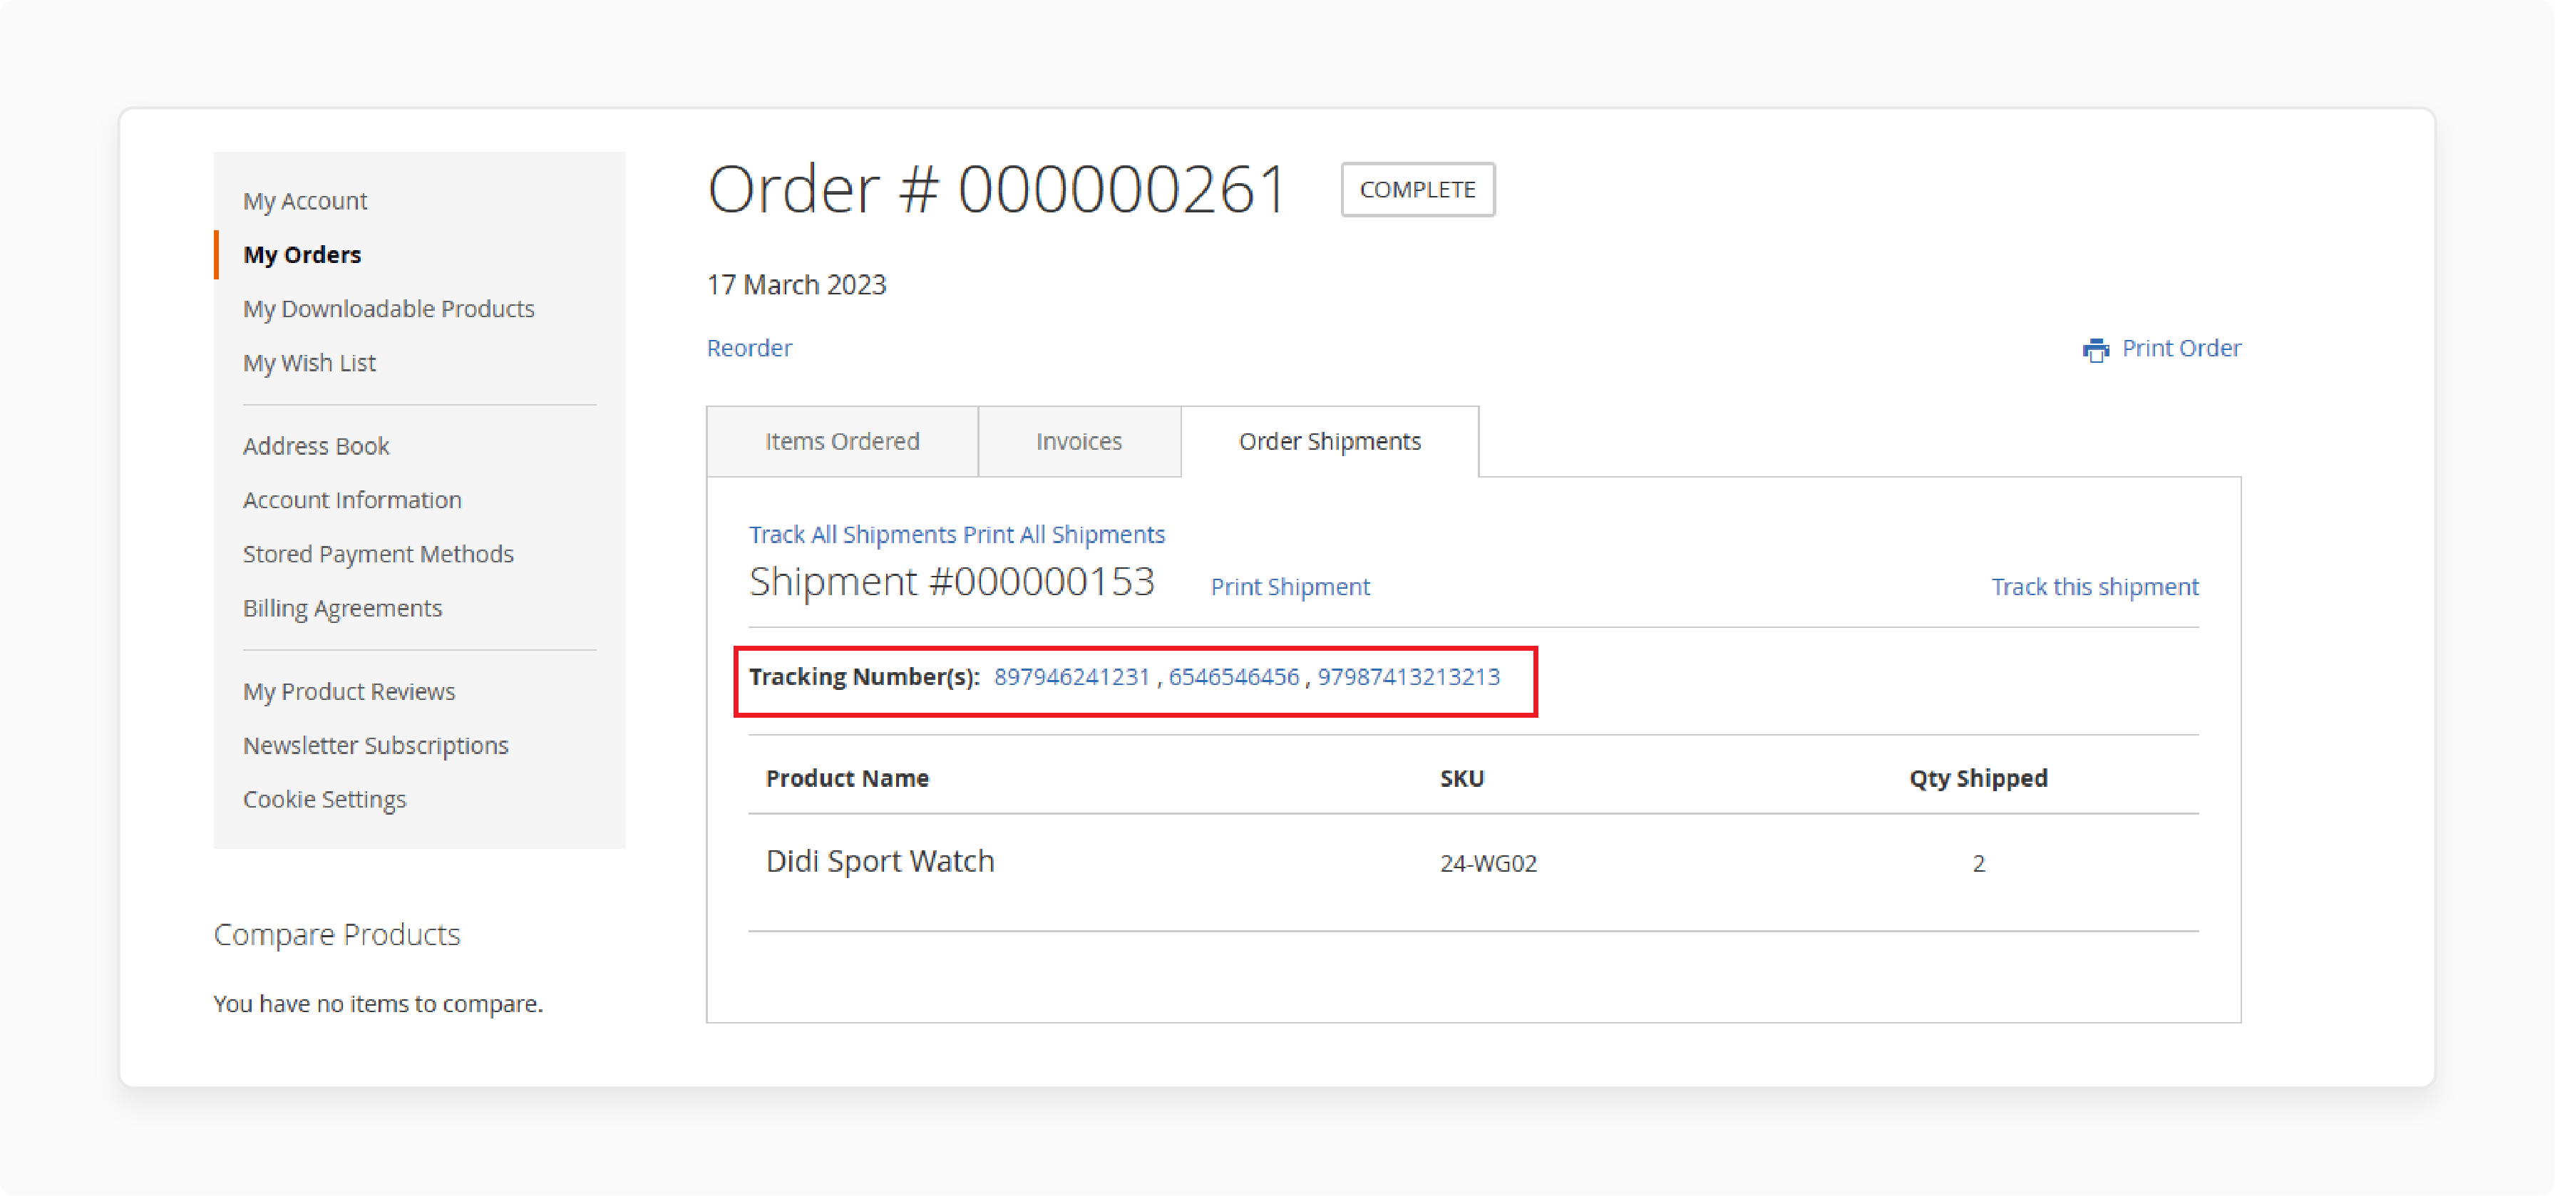Switch to the Invoices tab

pos(1079,441)
